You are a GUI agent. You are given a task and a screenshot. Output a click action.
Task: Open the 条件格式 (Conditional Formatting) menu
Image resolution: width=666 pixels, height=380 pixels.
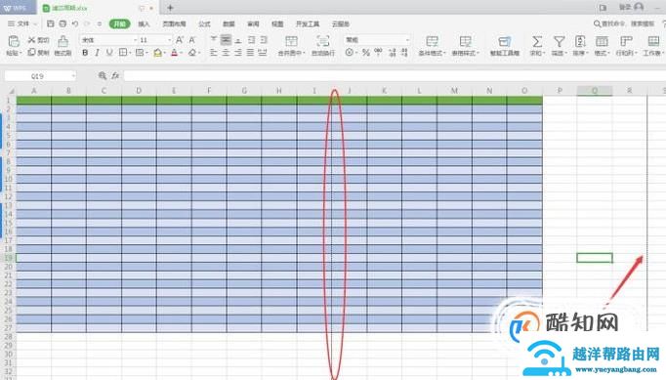pyautogui.click(x=432, y=46)
